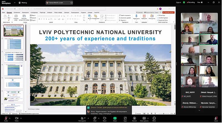
Task: Click the Recording indicator
Action: click(191, 2)
